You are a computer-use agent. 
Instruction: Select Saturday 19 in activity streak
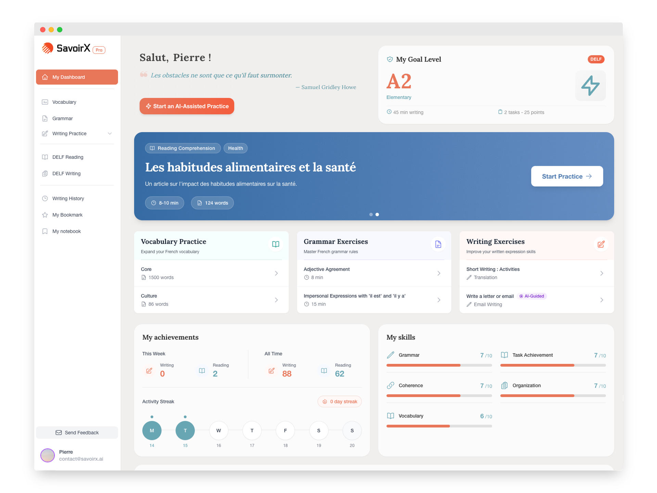(x=319, y=431)
